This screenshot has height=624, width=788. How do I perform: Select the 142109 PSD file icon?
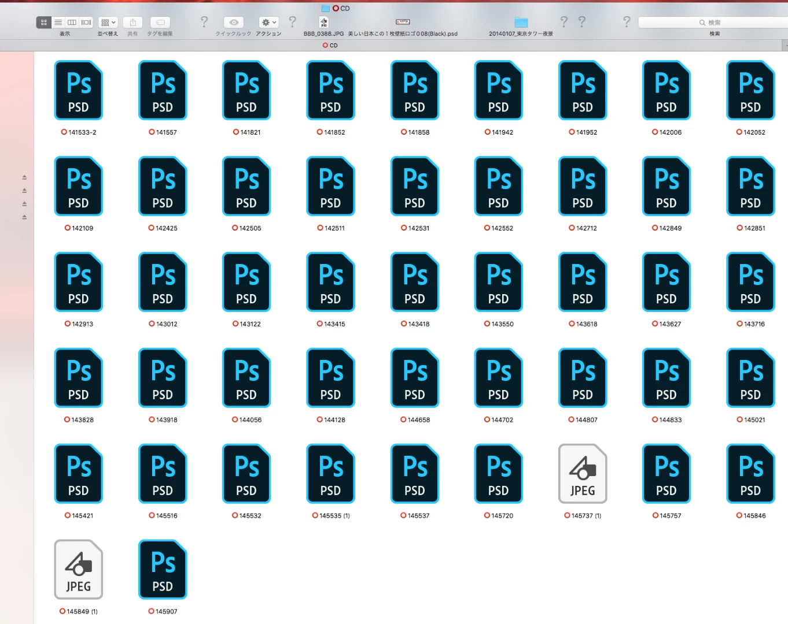[79, 186]
